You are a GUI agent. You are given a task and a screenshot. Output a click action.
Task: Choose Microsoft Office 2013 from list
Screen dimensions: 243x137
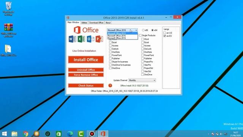[122, 33]
